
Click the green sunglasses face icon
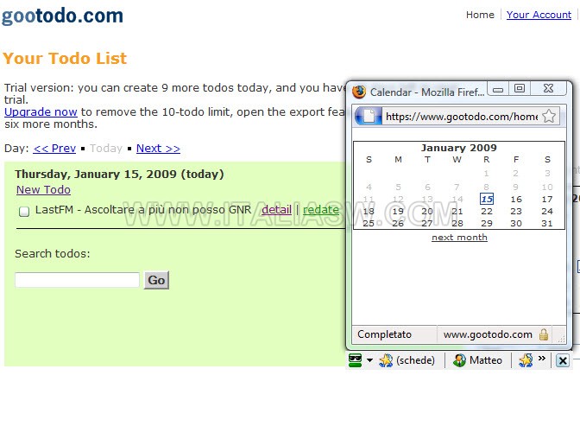(355, 360)
